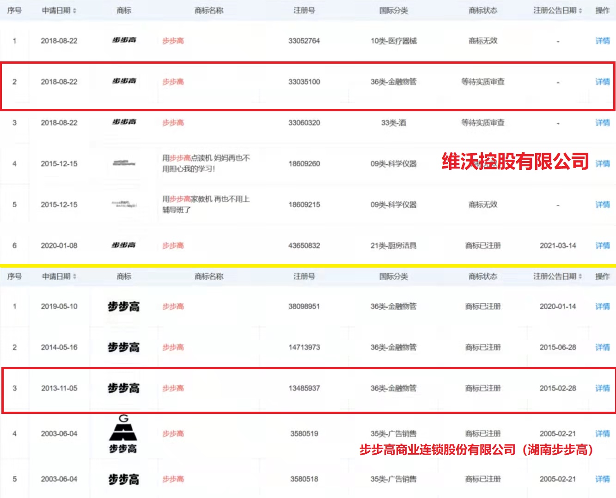Open 详情 for registration 13485937
The width and height of the screenshot is (616, 498).
pyautogui.click(x=603, y=388)
